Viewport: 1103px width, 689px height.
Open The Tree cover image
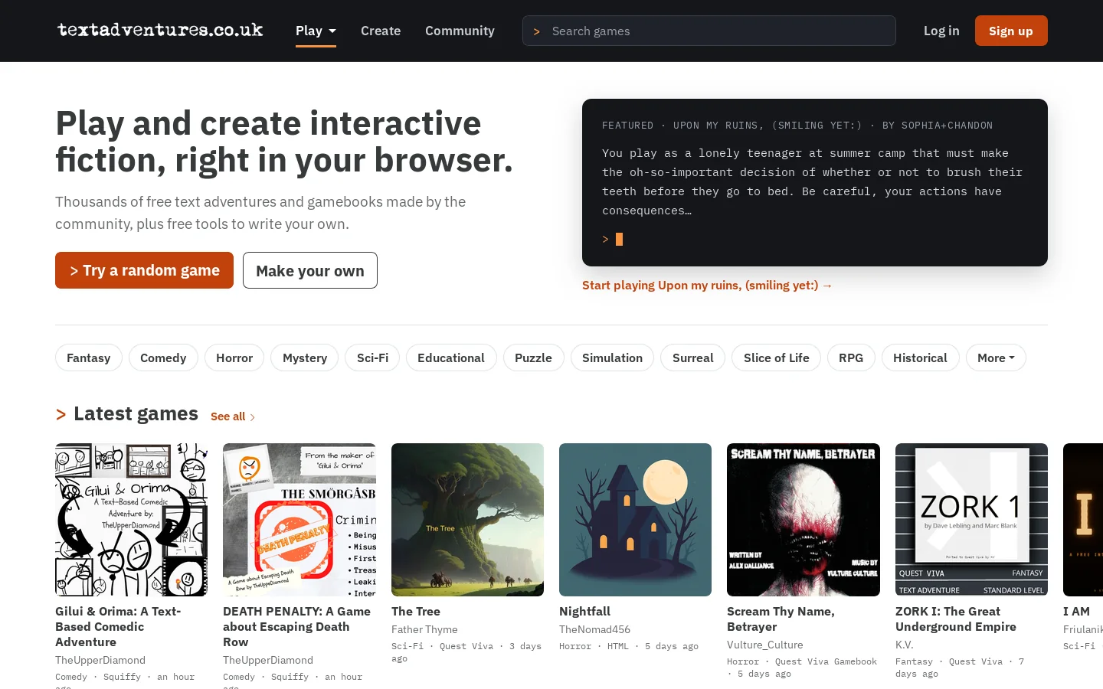pyautogui.click(x=467, y=520)
